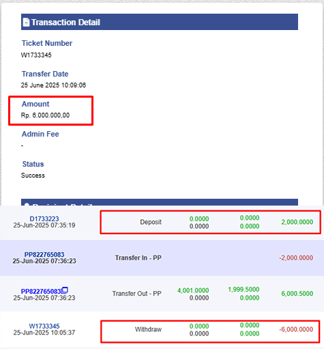Select the Transaction Detail header title

point(65,23)
